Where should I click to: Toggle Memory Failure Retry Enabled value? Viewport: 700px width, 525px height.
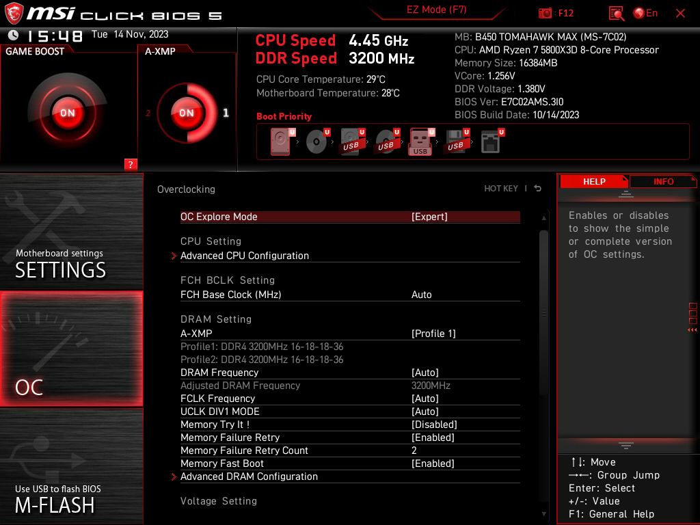[433, 437]
